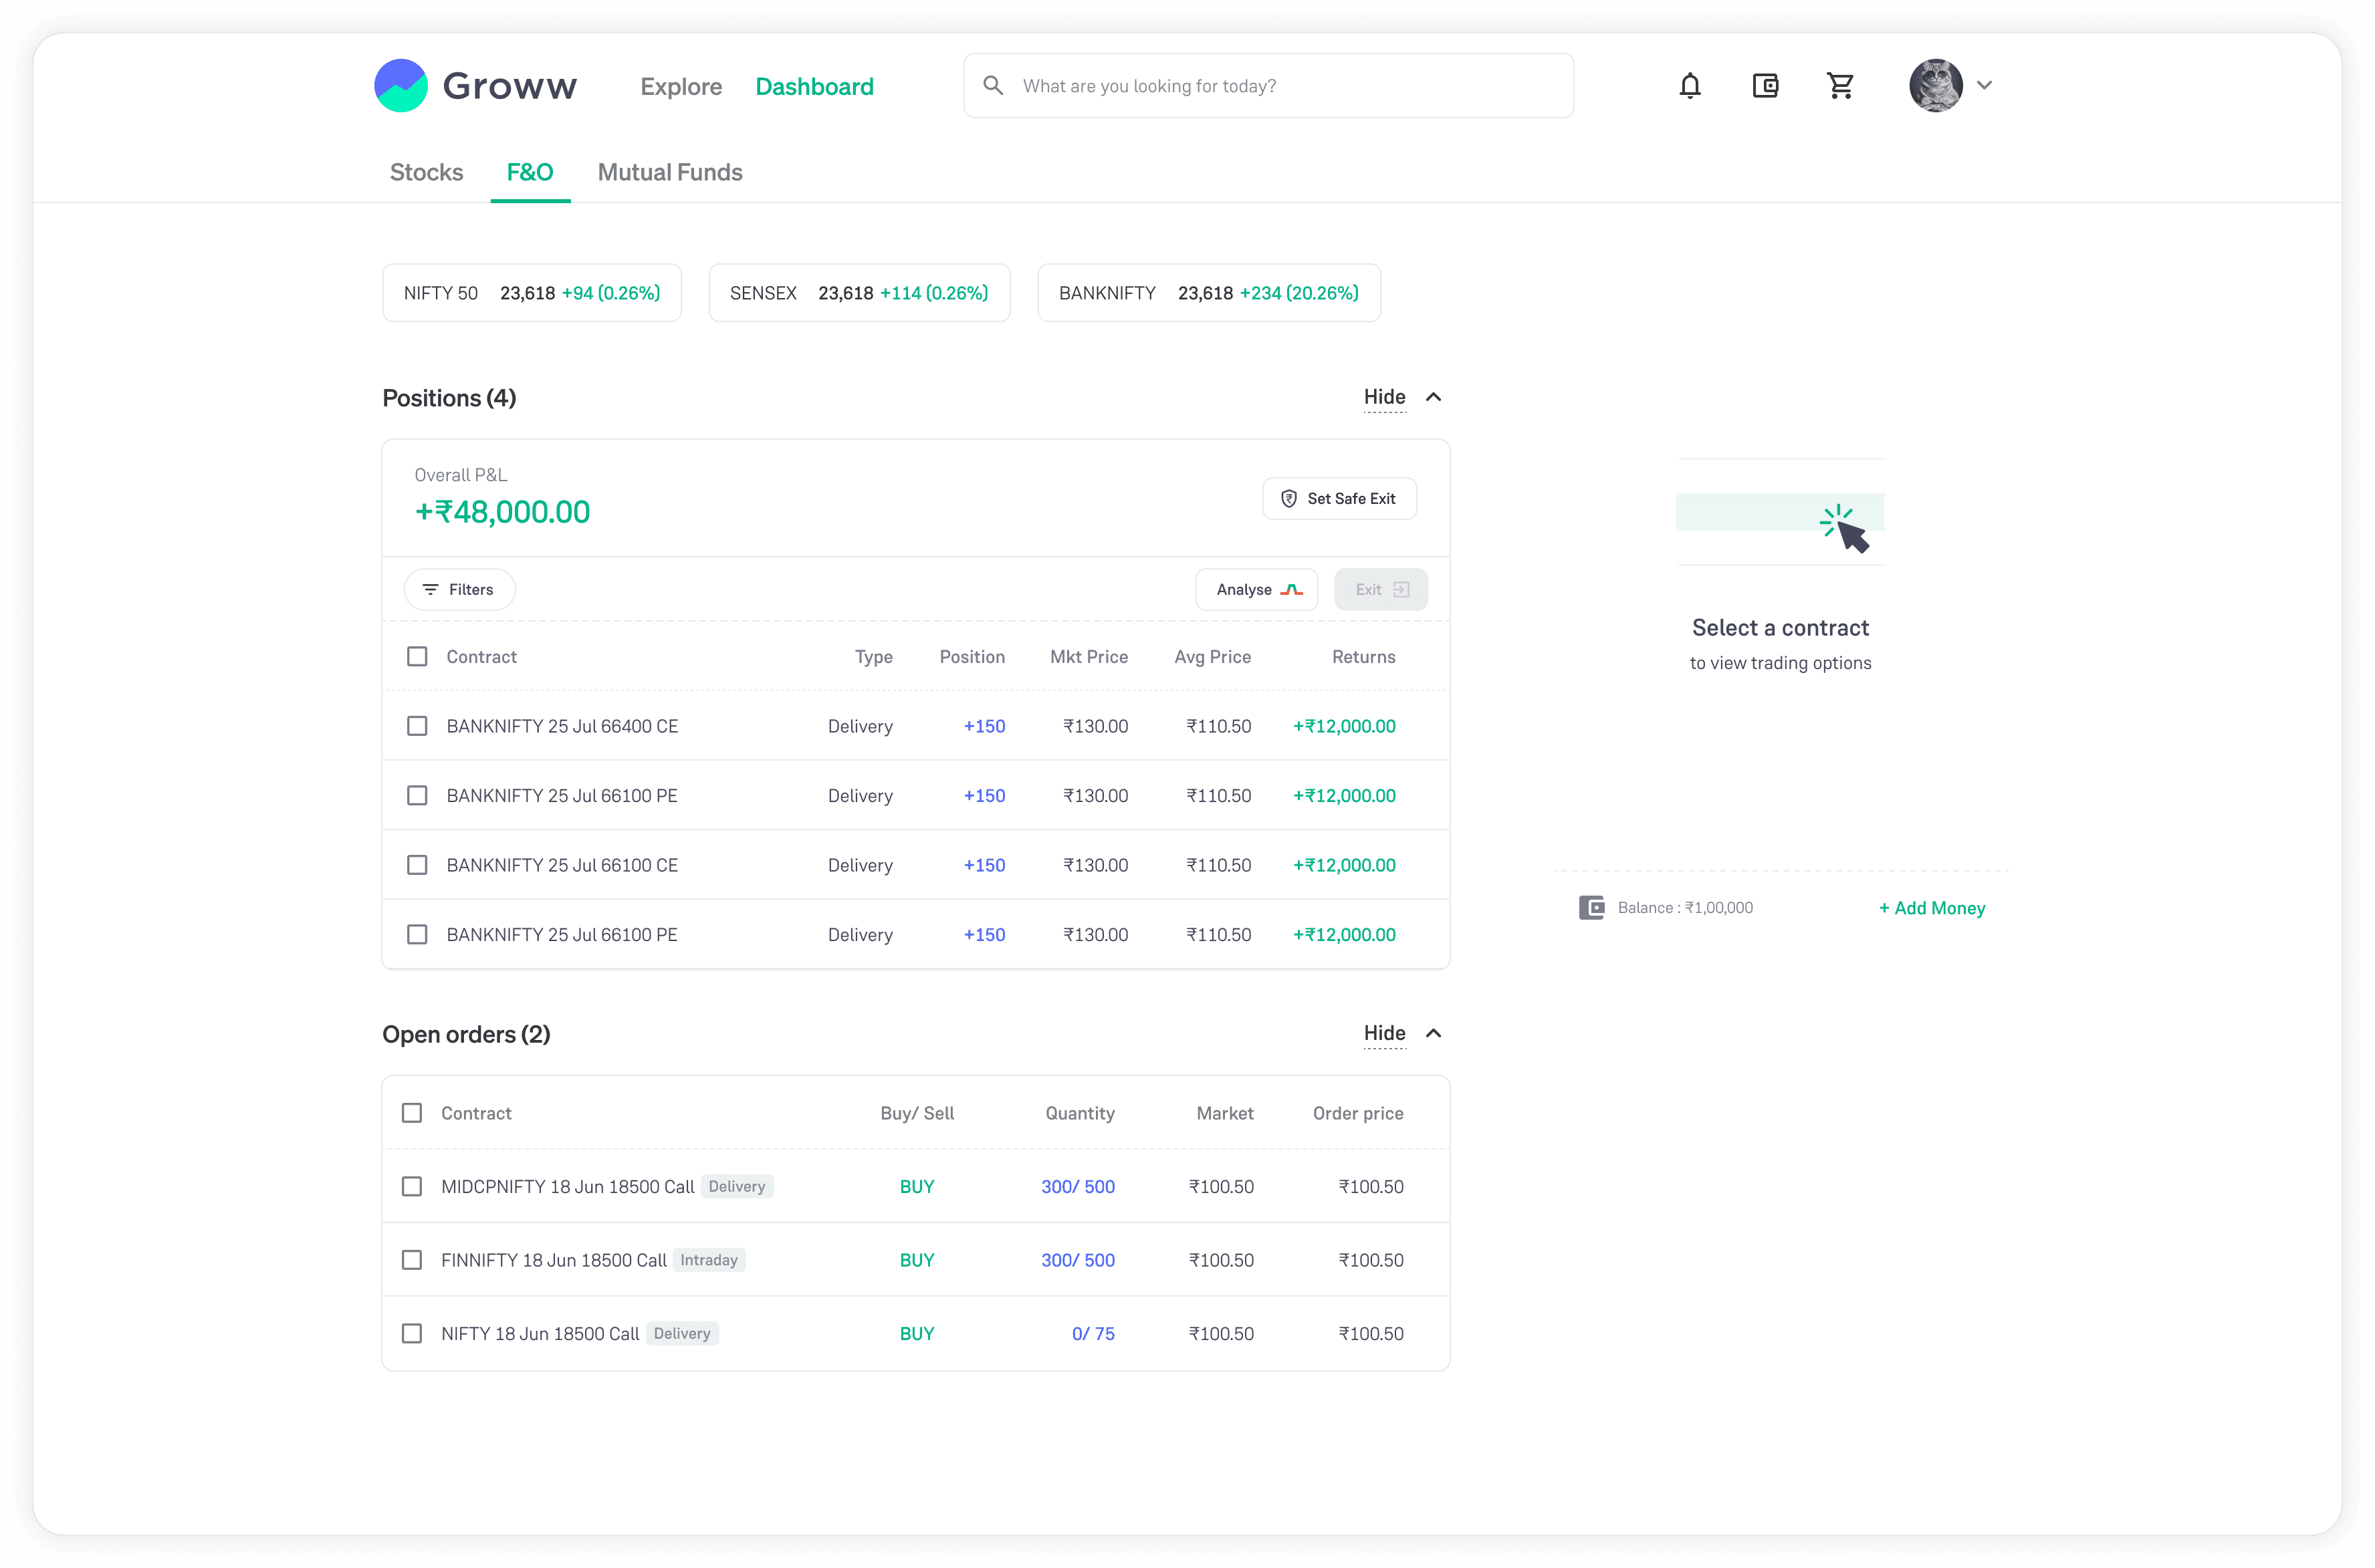Click the Groww logo icon
The image size is (2375, 1568).
400,86
